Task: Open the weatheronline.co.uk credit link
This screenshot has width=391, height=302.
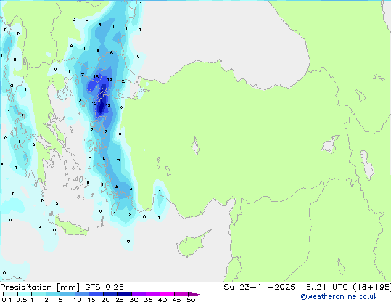Action: (339, 296)
